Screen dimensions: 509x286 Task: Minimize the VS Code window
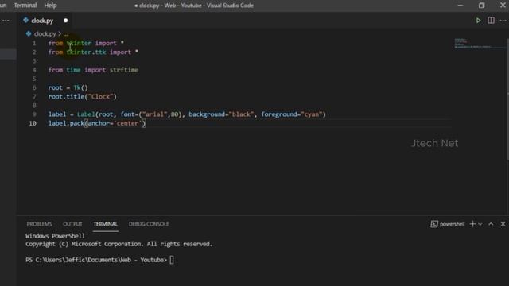click(x=460, y=6)
